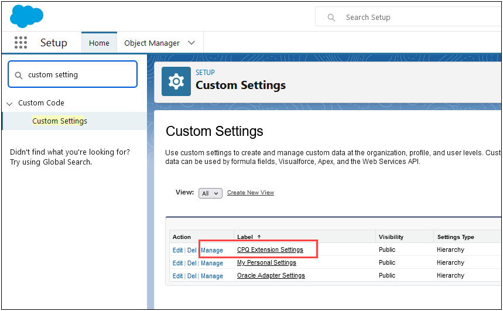Viewport: 503px width, 311px height.
Task: Delete the Oracle Adapter Settings row
Action: [191, 276]
